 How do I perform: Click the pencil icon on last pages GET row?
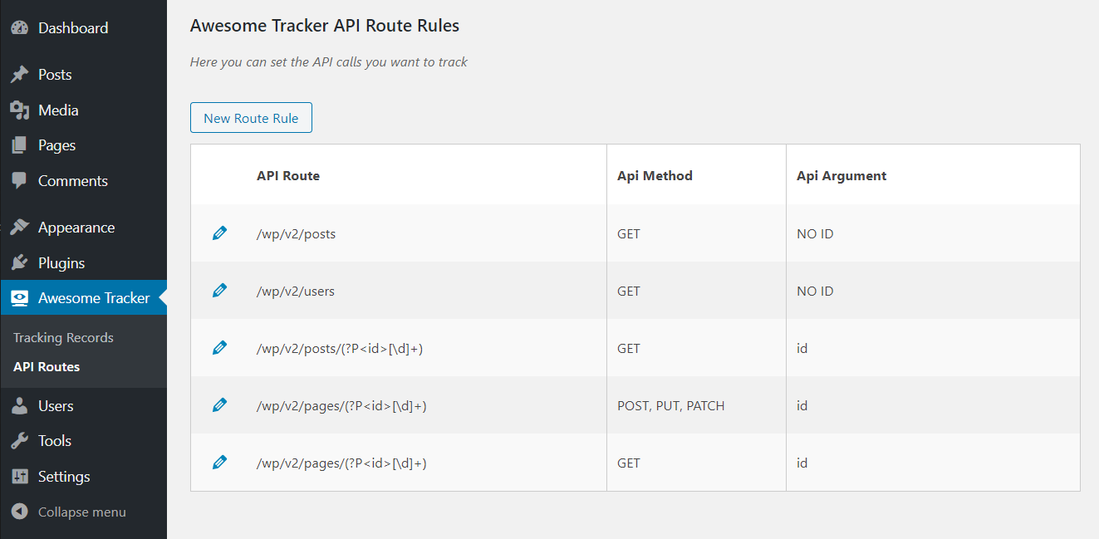click(219, 463)
